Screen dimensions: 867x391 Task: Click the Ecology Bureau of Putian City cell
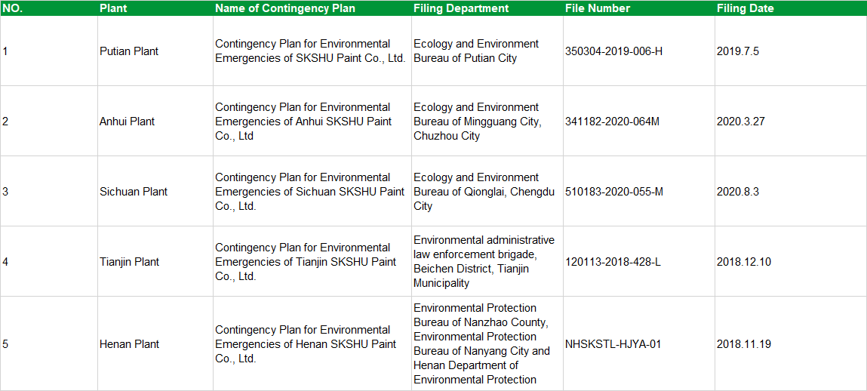(475, 51)
